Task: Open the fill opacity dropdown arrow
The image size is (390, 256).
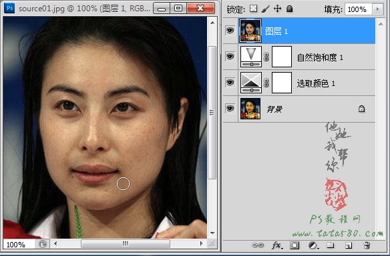Action: pos(377,9)
